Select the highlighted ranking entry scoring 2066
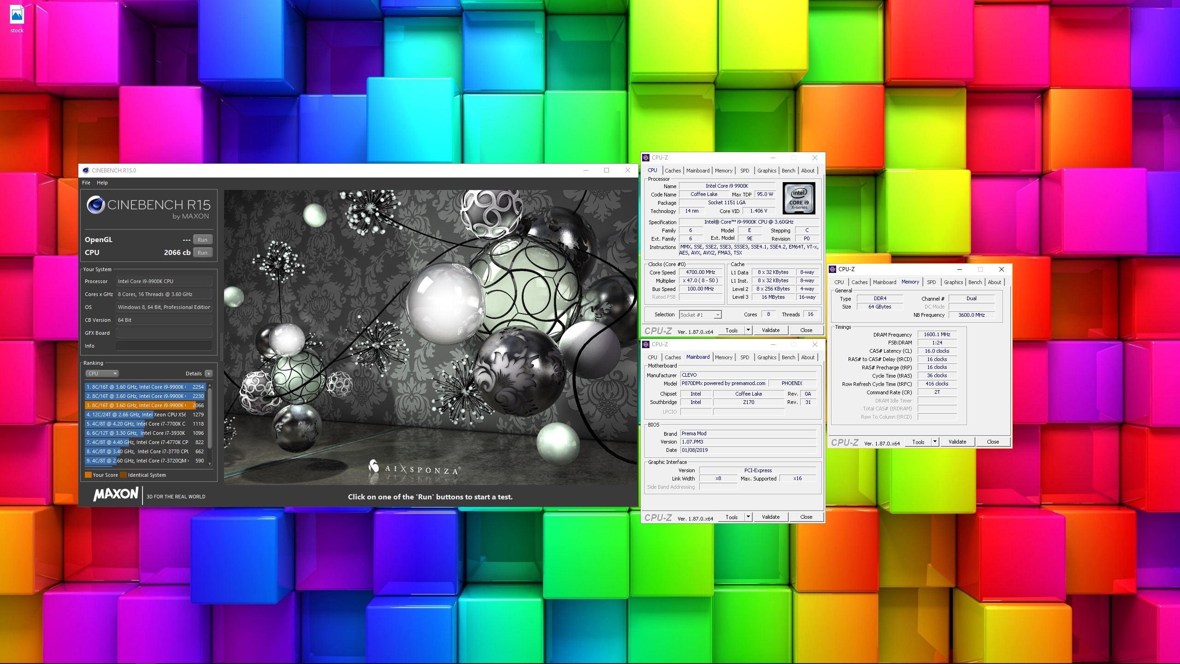The image size is (1180, 664). (145, 405)
